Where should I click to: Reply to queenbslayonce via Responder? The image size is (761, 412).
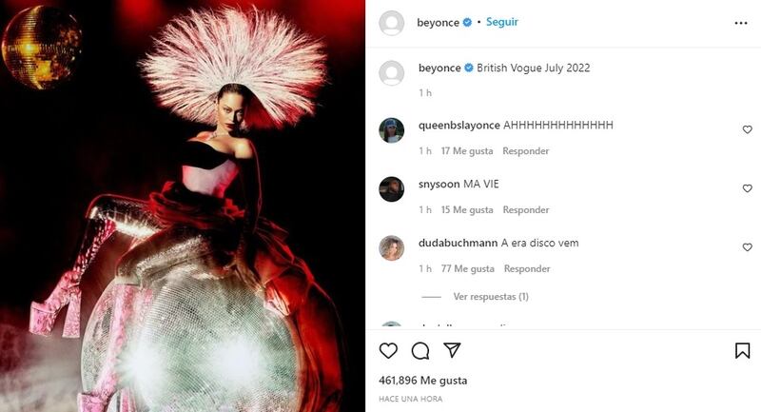click(526, 151)
